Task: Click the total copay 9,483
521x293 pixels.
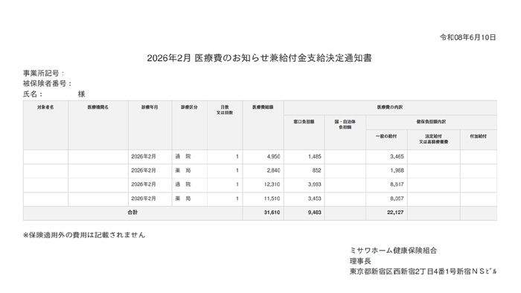Action: click(315, 213)
